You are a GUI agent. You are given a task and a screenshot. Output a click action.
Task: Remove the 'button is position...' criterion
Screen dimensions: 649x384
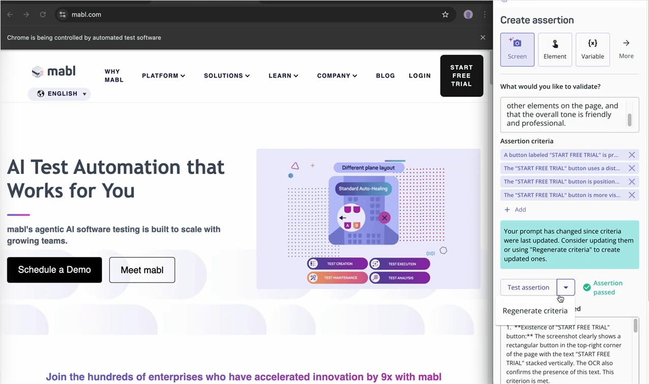pos(632,182)
